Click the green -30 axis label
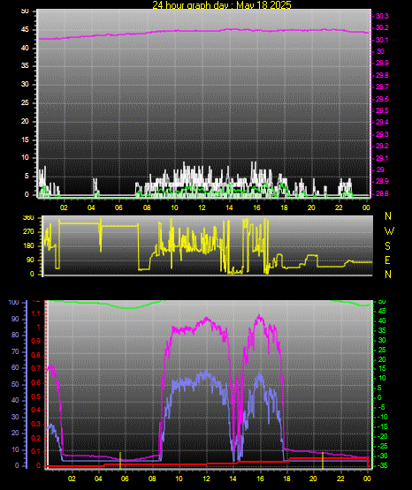 point(382,456)
